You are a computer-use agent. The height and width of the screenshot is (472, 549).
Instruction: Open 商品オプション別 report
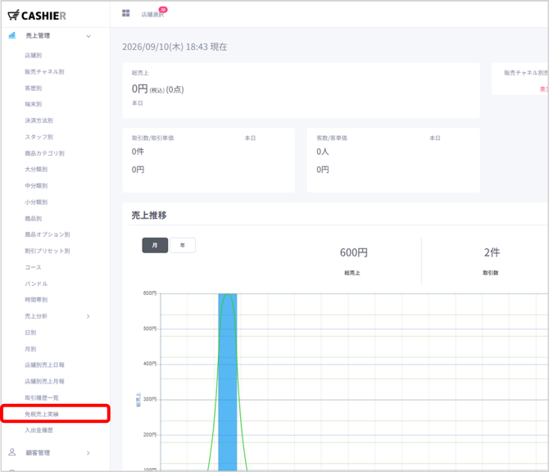pyautogui.click(x=48, y=234)
